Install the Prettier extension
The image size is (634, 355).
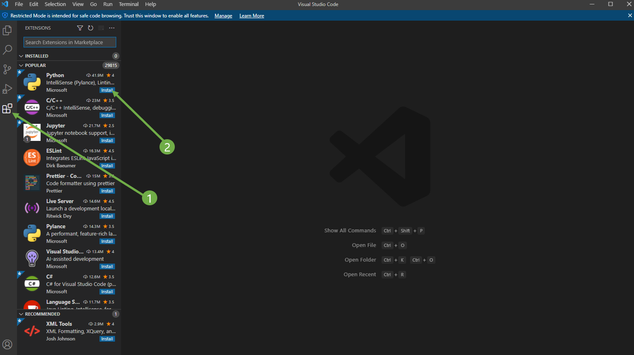[x=107, y=191]
